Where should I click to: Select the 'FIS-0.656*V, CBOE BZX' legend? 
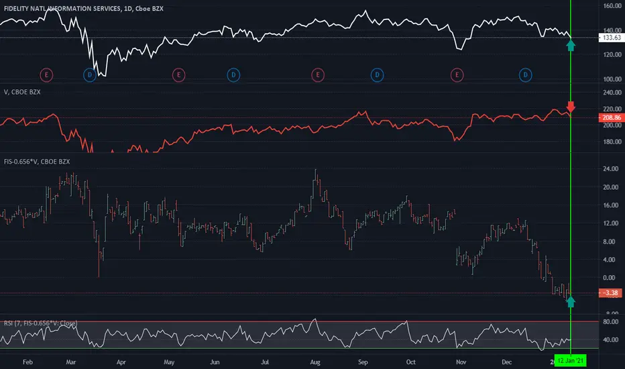[37, 162]
